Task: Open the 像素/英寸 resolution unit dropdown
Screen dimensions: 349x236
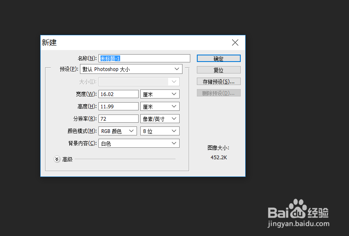Action: [160, 119]
